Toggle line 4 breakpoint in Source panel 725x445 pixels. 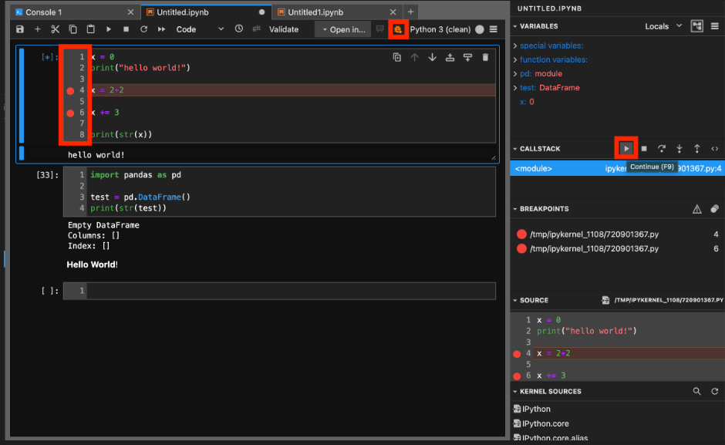517,354
